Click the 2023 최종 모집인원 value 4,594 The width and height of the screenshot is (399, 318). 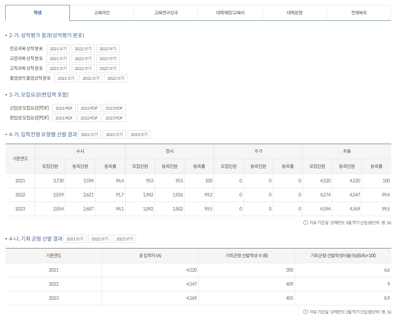coord(325,209)
